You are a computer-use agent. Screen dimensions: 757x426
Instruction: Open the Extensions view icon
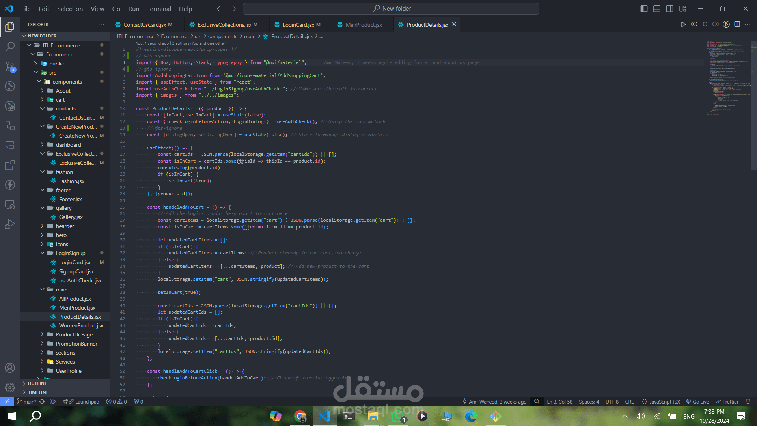tap(10, 165)
